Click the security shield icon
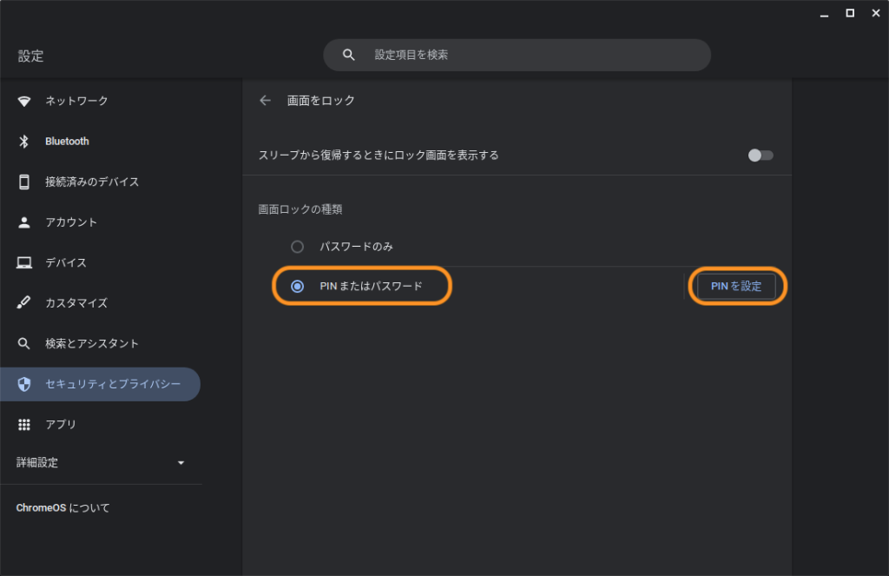 pos(23,384)
